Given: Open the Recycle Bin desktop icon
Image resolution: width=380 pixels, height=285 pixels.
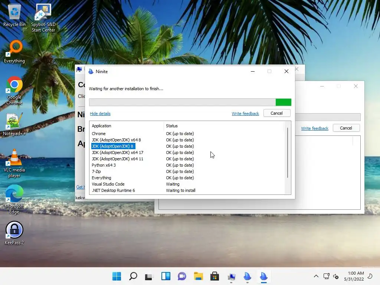Looking at the screenshot, I should point(14,15).
